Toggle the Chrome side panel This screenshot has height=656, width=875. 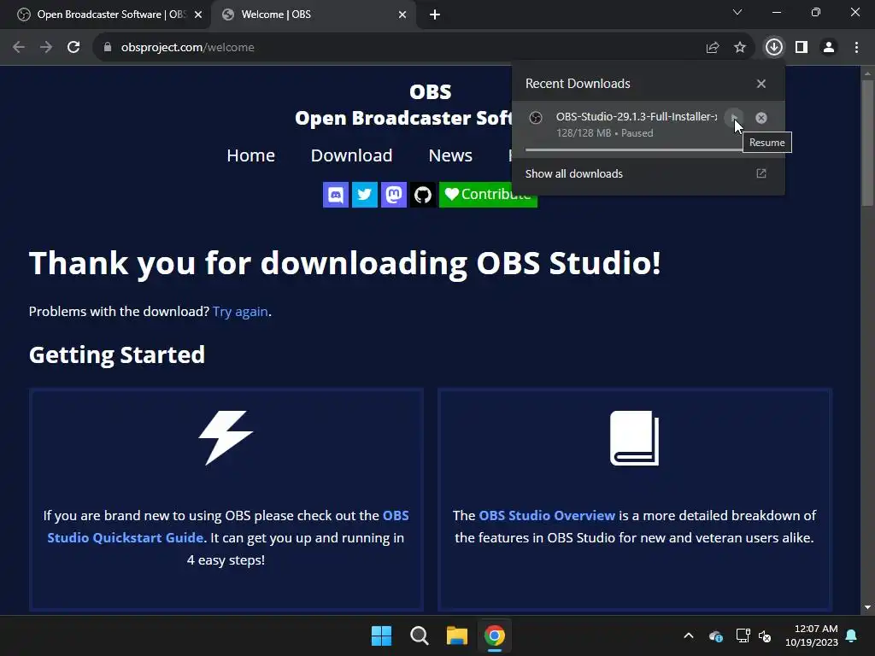coord(802,48)
